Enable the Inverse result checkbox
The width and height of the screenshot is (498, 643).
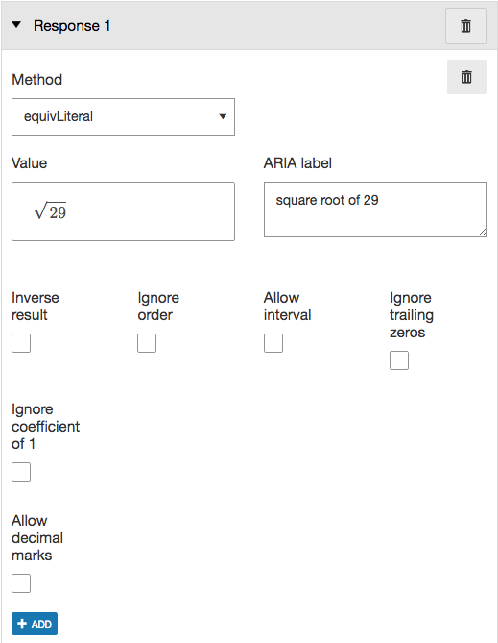[x=21, y=343]
